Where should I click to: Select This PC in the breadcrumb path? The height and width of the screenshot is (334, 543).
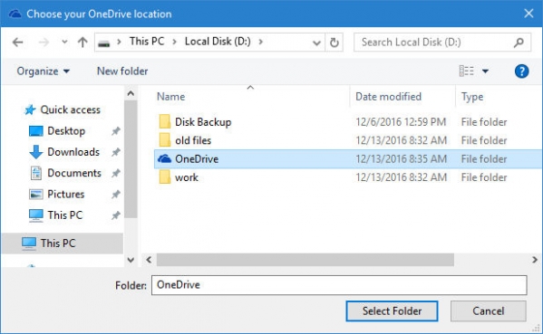click(147, 42)
